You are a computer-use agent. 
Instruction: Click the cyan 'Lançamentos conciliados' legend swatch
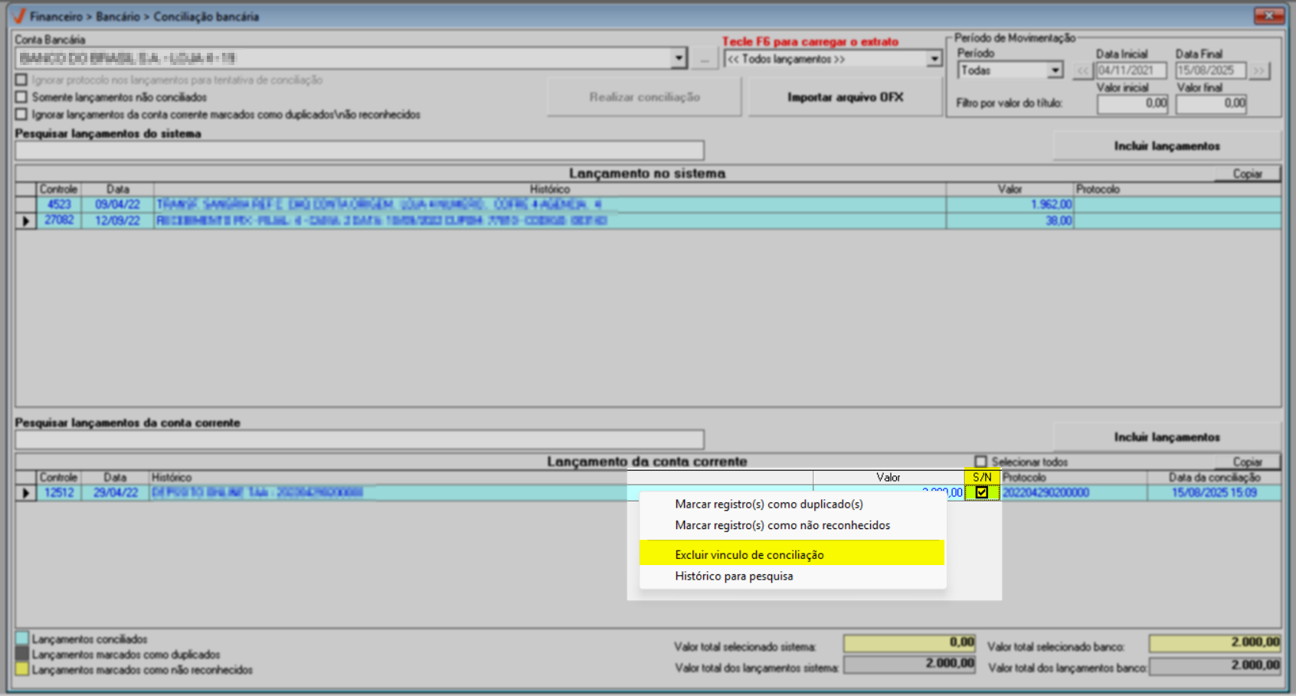[x=22, y=639]
